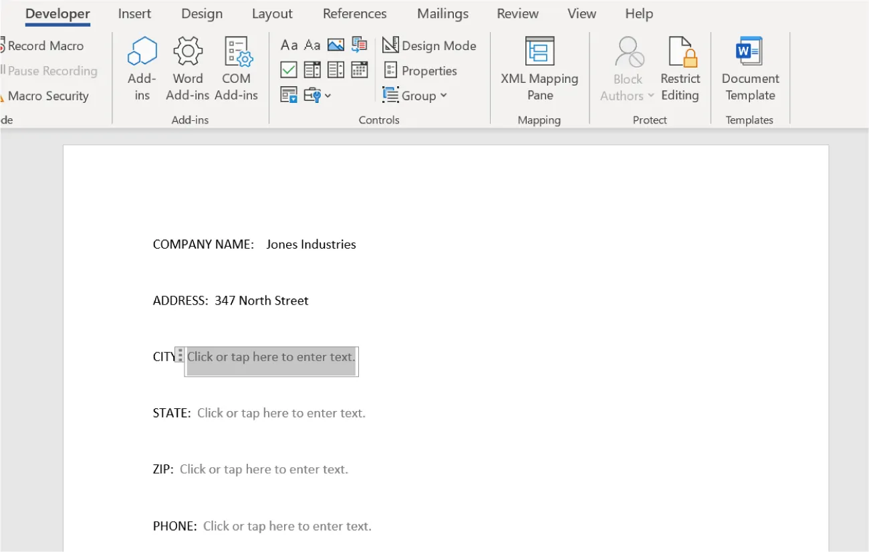Insert a Plain Text content control
The image size is (869, 552).
pos(312,45)
